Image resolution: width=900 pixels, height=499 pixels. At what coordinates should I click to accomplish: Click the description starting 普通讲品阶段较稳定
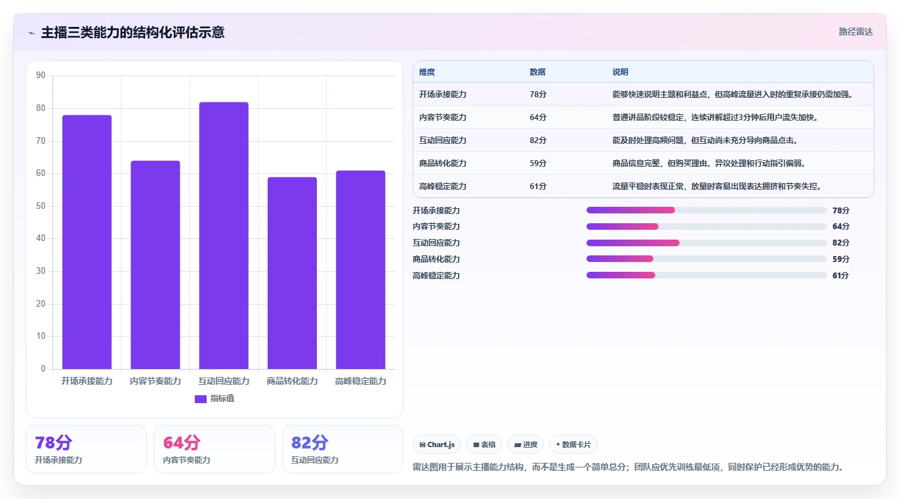pyautogui.click(x=716, y=118)
